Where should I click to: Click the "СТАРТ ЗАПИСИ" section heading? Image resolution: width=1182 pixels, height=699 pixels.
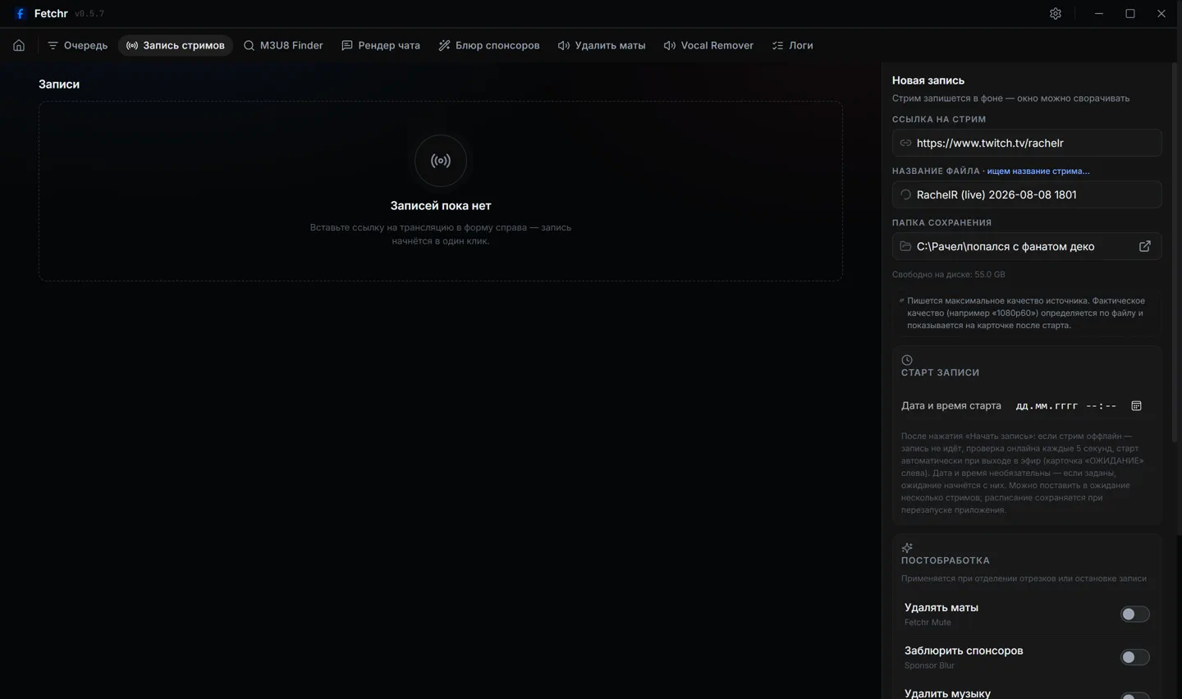[940, 372]
